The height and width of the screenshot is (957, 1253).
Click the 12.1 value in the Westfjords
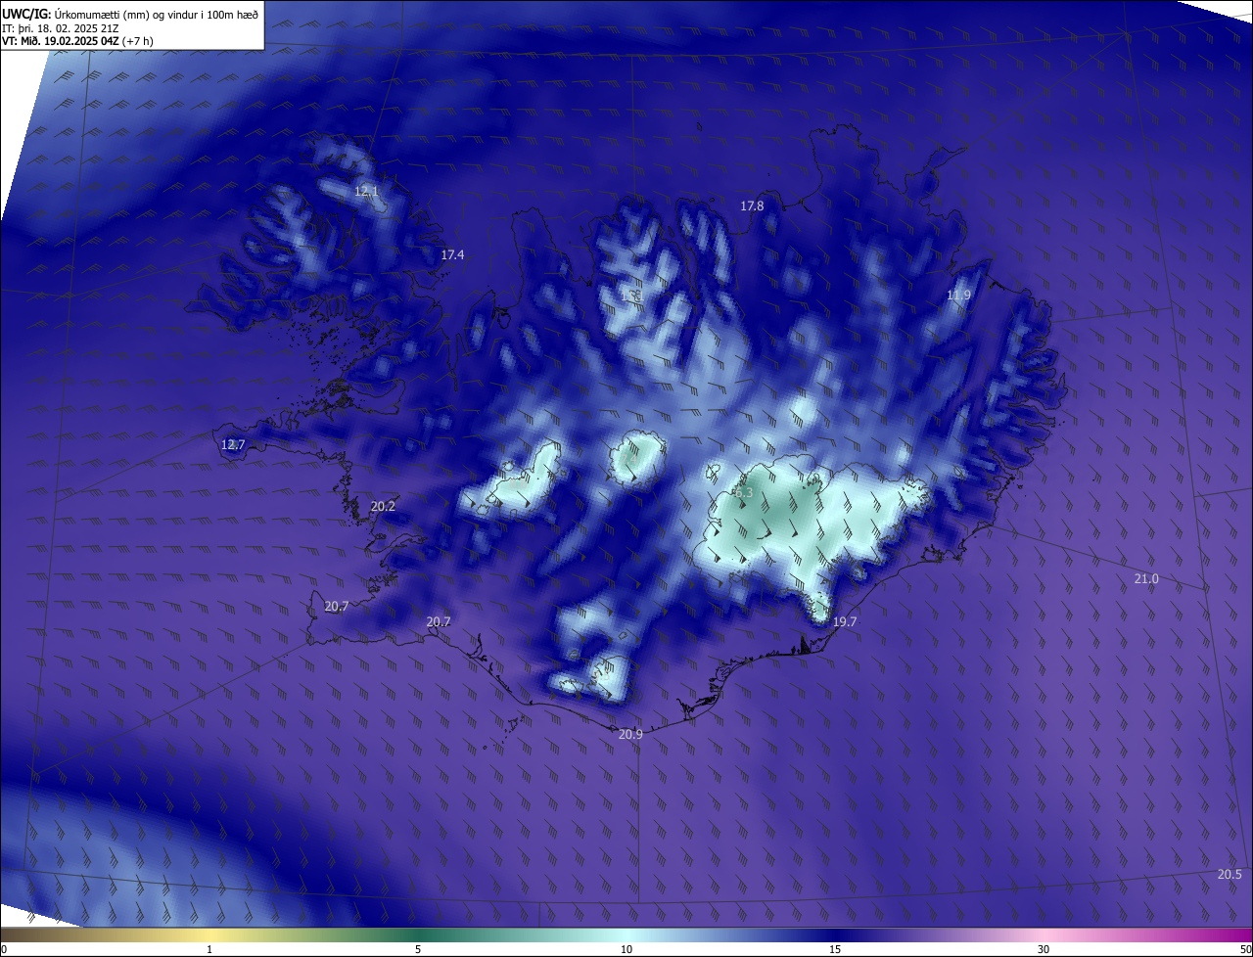(366, 192)
